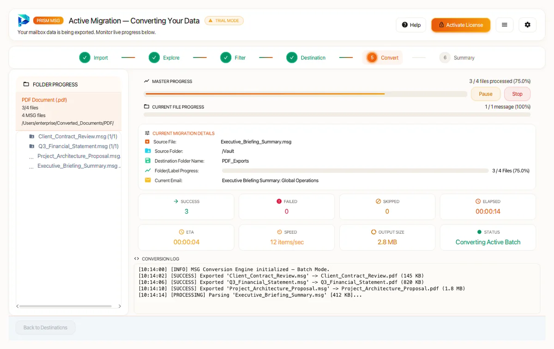Click folder icon beside Client_Contract_Review.msg

tap(32, 136)
